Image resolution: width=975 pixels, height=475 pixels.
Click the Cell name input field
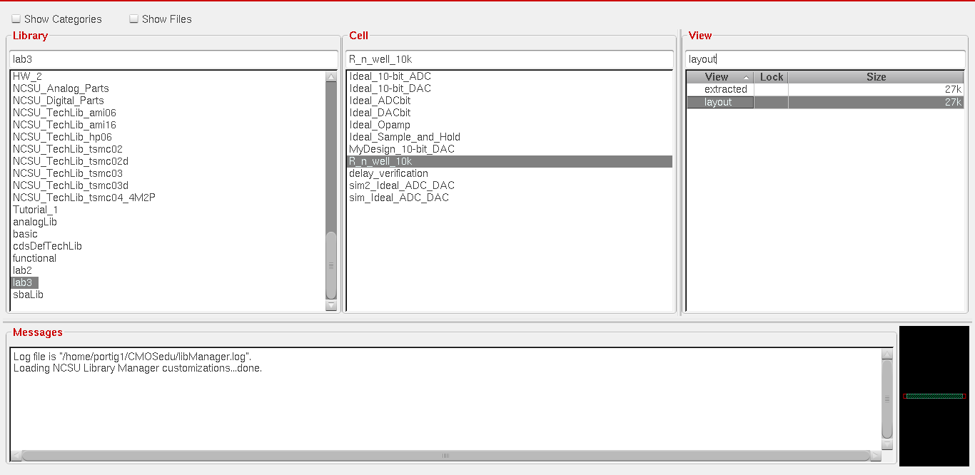pos(509,59)
